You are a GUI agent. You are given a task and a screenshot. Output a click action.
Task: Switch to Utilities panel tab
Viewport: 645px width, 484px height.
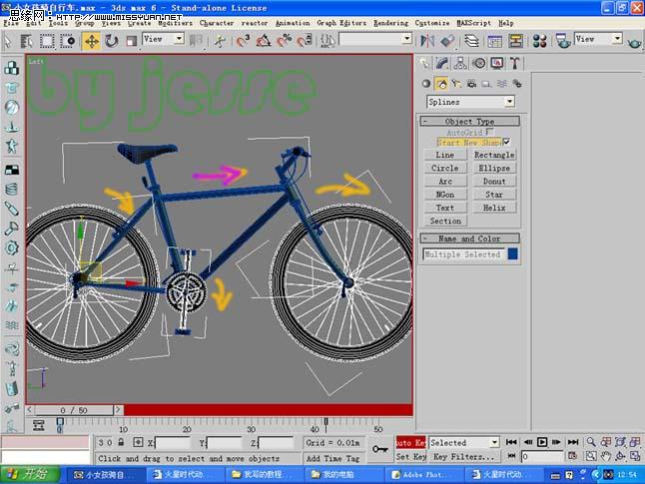click(514, 63)
